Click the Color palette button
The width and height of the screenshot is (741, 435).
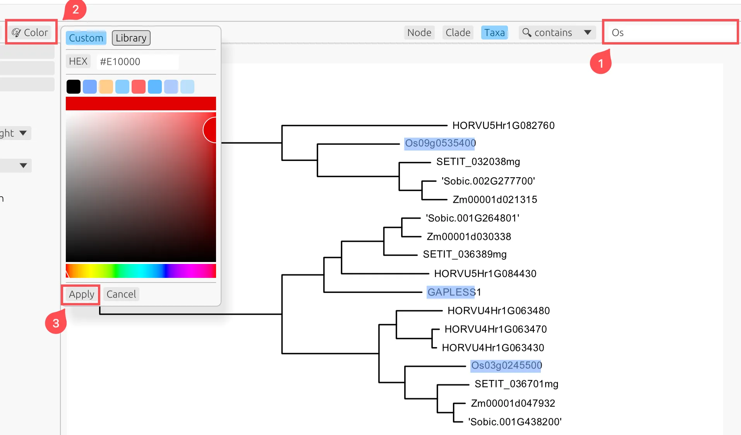[x=30, y=33]
